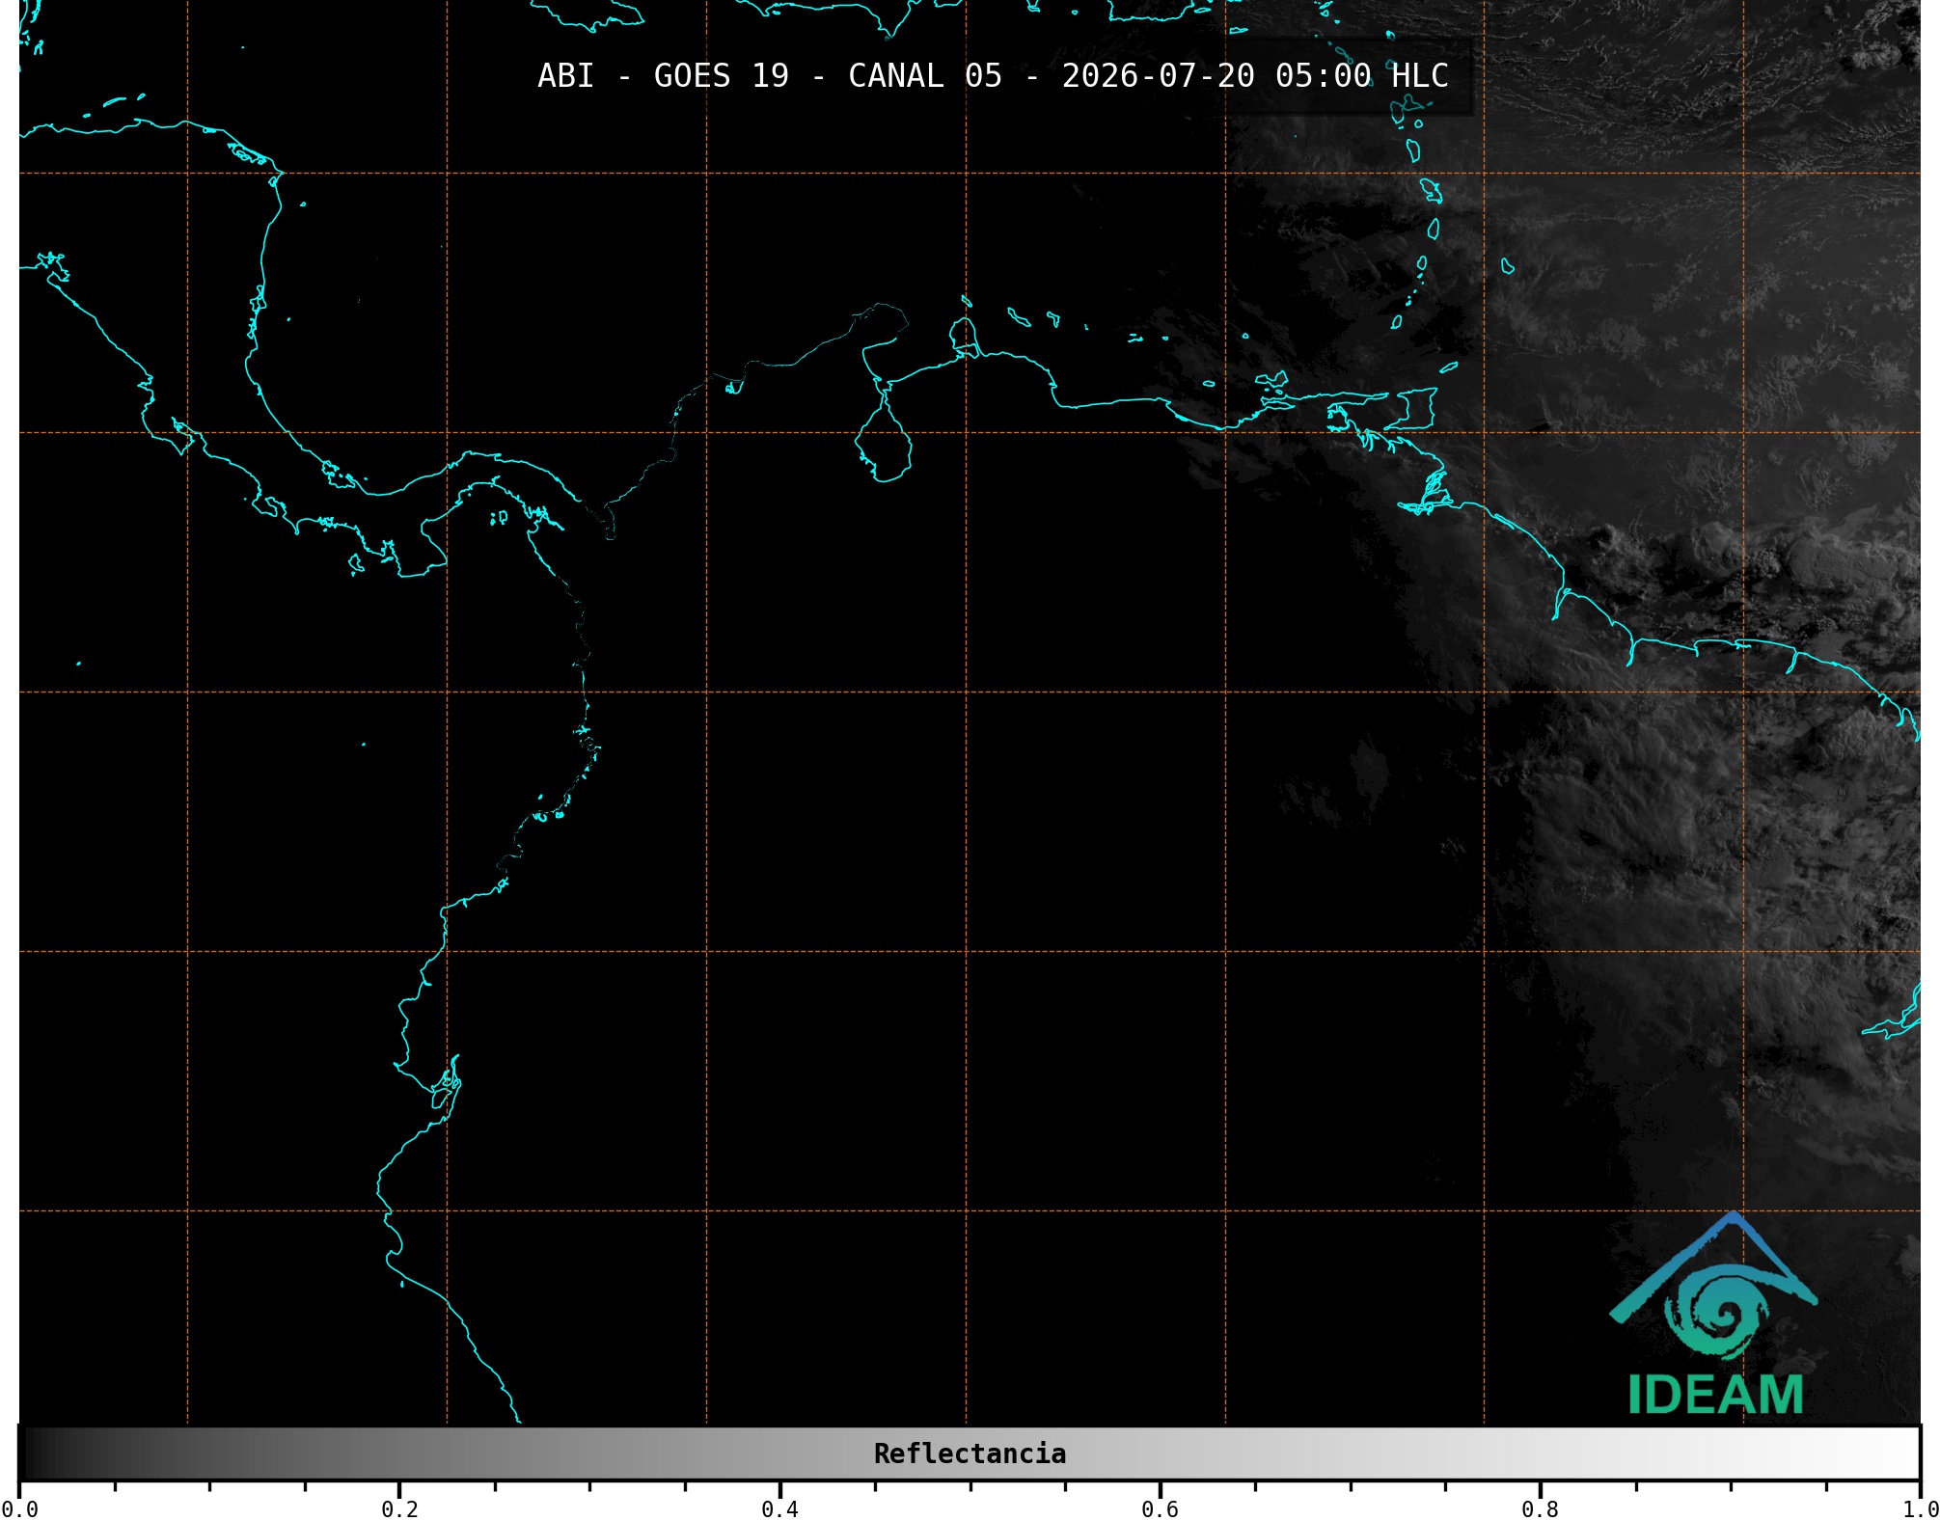Click the IDEAM text in the logo
The height and width of the screenshot is (1521, 1940).
(x=1715, y=1395)
